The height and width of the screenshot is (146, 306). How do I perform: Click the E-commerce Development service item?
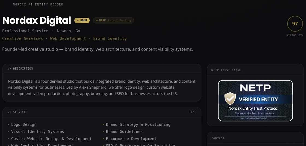coord(131,139)
